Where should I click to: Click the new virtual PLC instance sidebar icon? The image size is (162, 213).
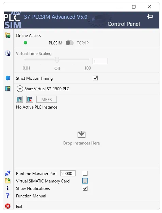(8, 89)
